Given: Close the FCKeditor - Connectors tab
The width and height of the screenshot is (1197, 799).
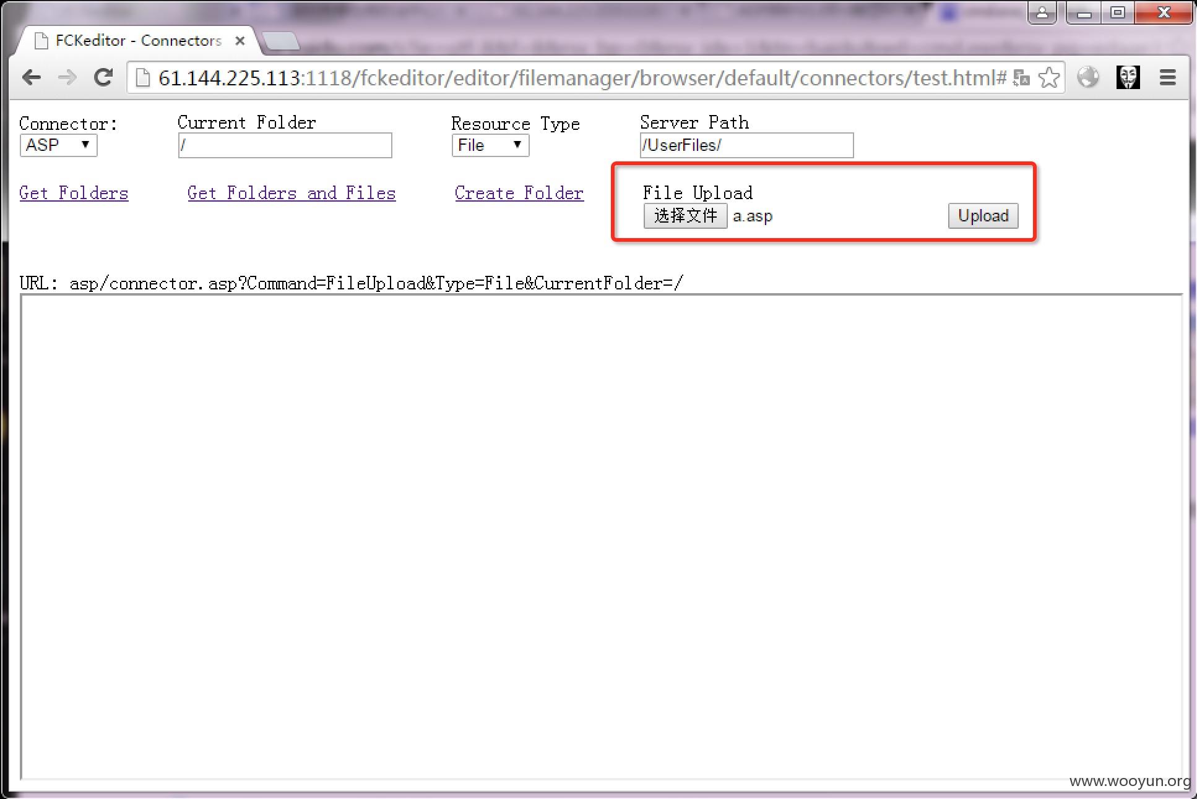Looking at the screenshot, I should pyautogui.click(x=240, y=41).
